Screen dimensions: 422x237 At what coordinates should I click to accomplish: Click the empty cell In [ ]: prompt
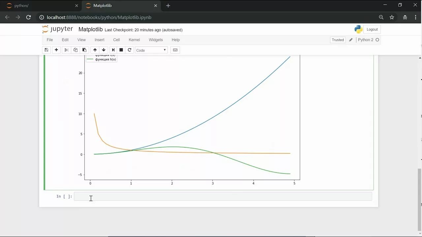click(64, 197)
